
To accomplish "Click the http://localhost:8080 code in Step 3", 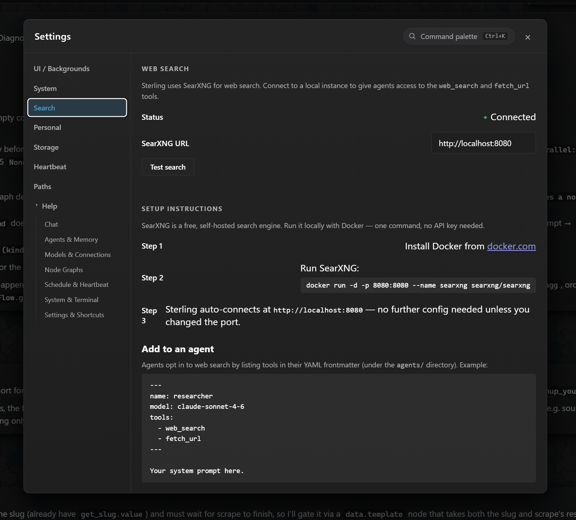I will (x=318, y=310).
